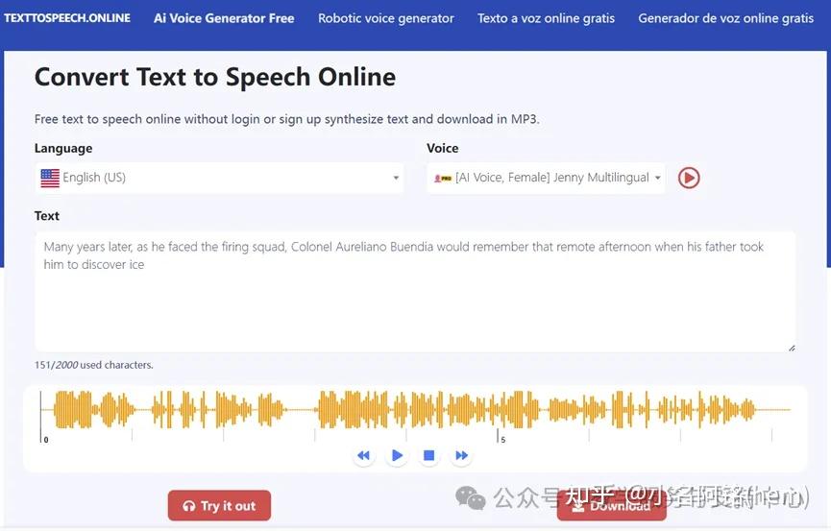This screenshot has height=531, width=831.
Task: Click the PRO voice avatar icon
Action: [x=443, y=179]
